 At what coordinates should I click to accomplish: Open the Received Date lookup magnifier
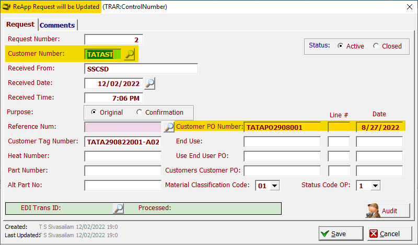[x=150, y=83]
